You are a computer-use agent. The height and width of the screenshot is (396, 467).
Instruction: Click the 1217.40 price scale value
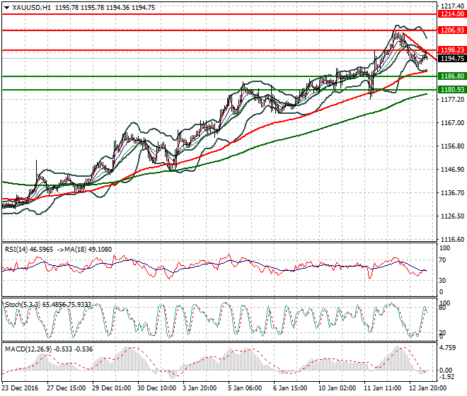[x=452, y=6]
